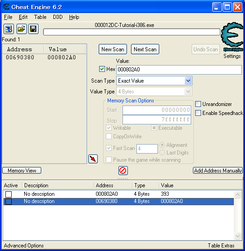245x251 pixels.
Task: Click the open file folder icon
Action: pos(22,29)
